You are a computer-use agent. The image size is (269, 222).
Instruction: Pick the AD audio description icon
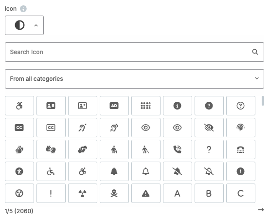pyautogui.click(x=114, y=106)
